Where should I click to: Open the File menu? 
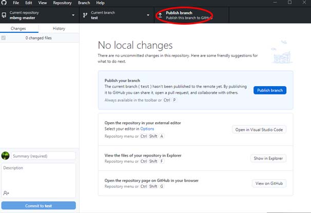click(x=16, y=3)
